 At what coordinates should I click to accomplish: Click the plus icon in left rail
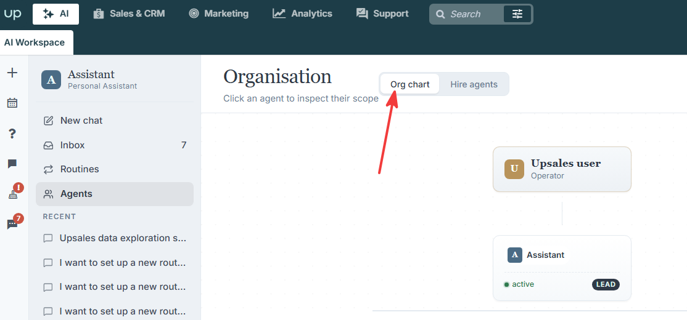point(12,73)
